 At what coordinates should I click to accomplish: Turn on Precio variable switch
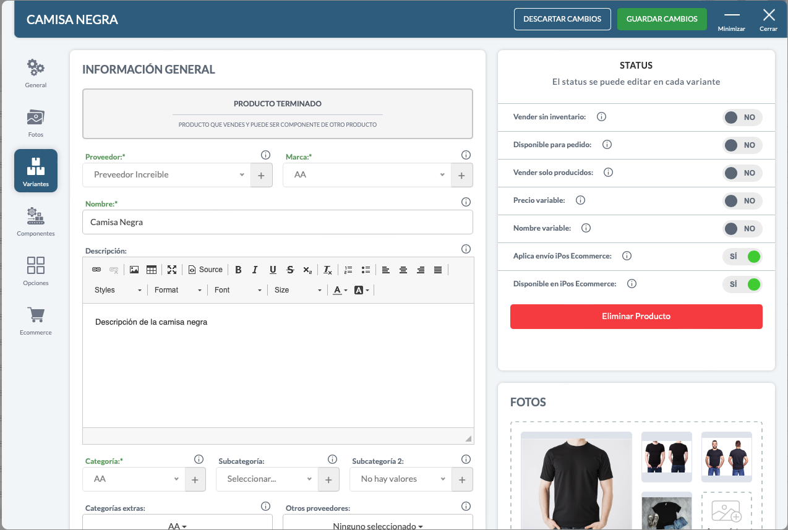[742, 201]
